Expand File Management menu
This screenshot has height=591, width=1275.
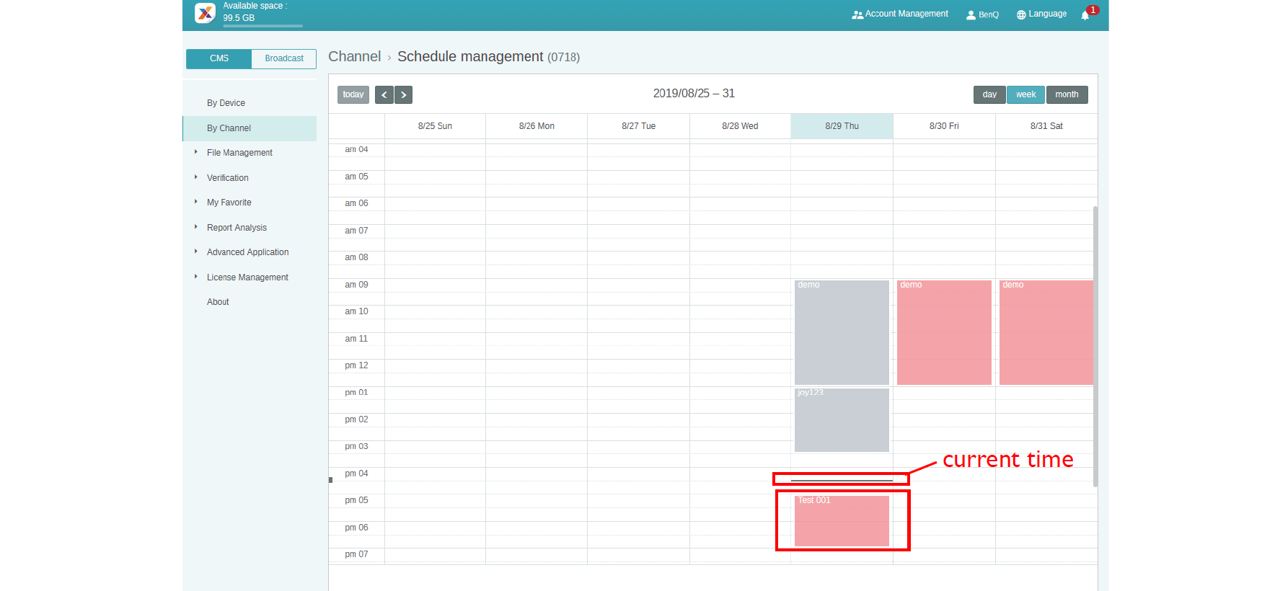pyautogui.click(x=239, y=153)
